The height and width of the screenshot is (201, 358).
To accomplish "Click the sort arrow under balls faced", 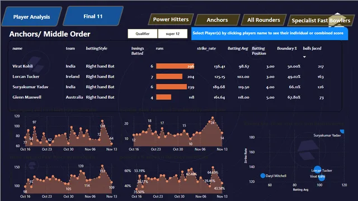I will [304, 57].
